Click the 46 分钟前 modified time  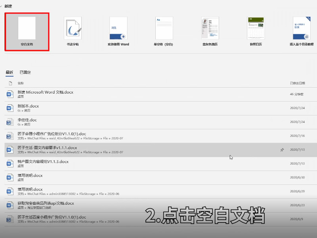click(x=296, y=94)
